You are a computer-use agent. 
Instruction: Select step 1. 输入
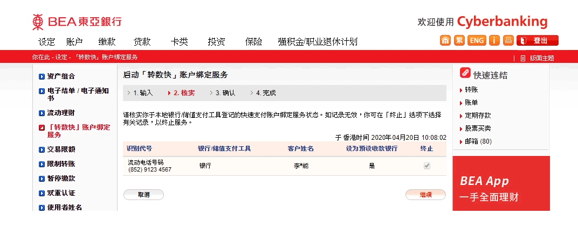(143, 93)
